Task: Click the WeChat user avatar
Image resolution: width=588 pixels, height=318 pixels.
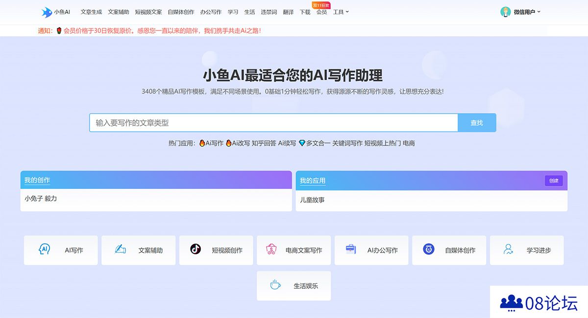Action: click(506, 12)
